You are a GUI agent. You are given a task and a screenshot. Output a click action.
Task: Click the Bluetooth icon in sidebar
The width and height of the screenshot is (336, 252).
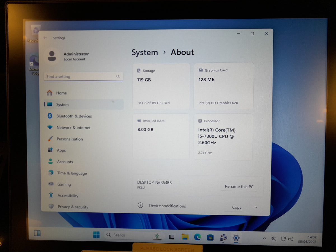[50, 116]
